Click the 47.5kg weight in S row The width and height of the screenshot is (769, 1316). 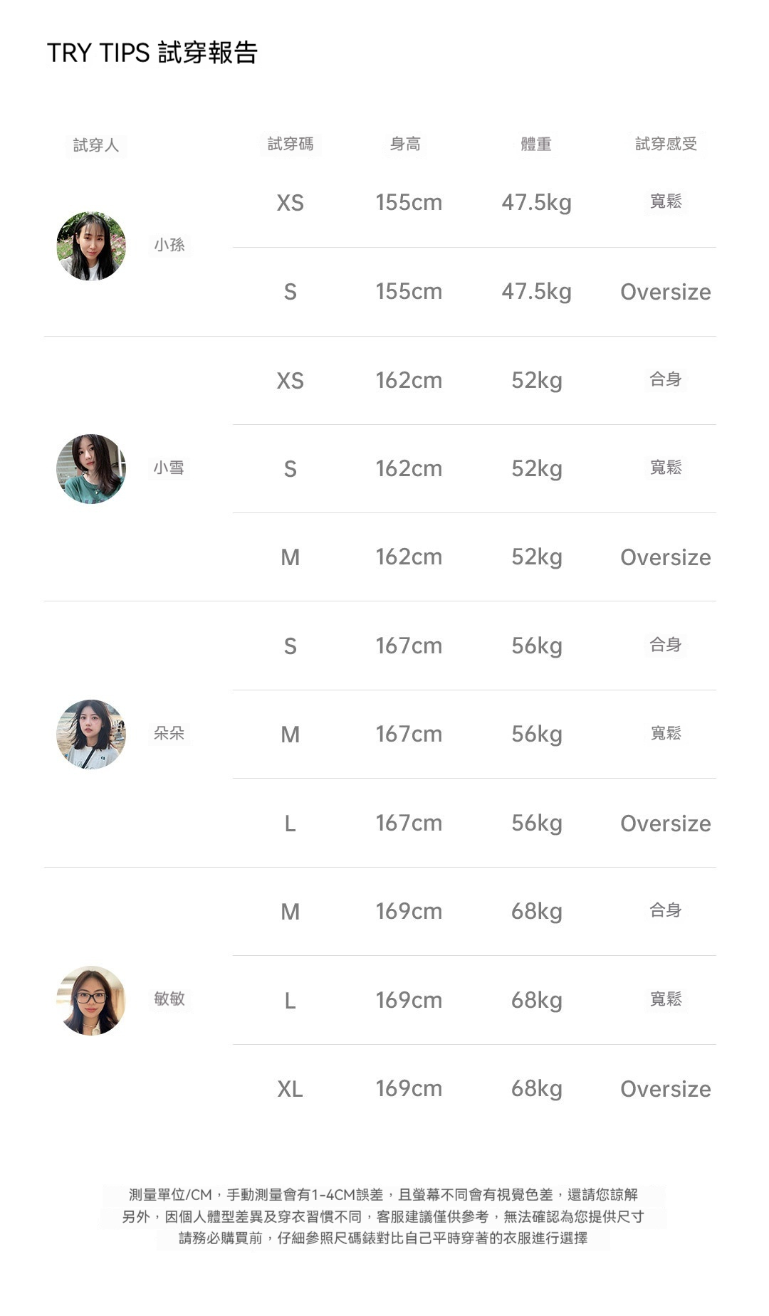536,292
